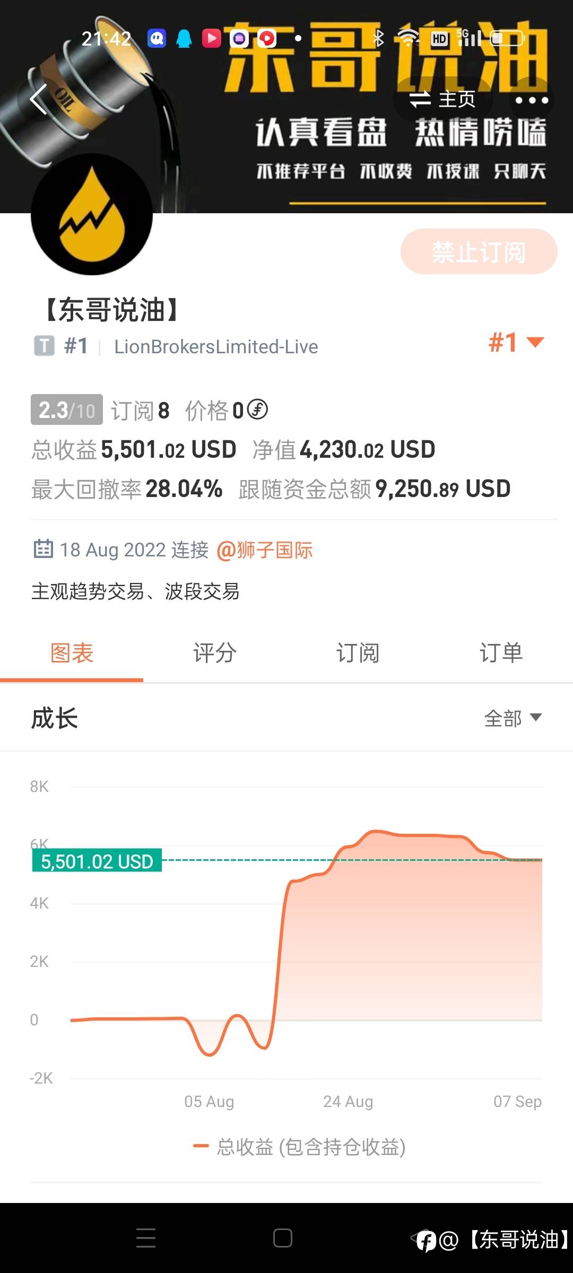Tap the 5,501.02 USD chart value label

(x=97, y=861)
